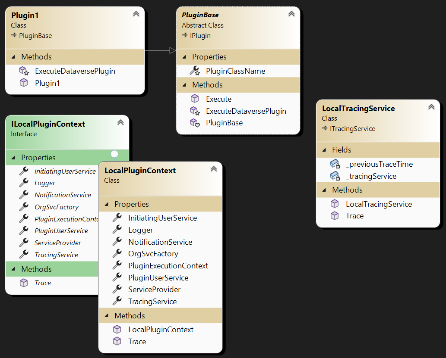Collapse the LocalTracingService class chevron
This screenshot has width=446, height=358.
[x=431, y=107]
